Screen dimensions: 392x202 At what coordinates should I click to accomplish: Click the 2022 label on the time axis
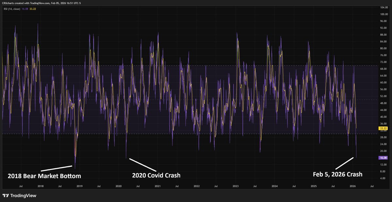coord(196,186)
